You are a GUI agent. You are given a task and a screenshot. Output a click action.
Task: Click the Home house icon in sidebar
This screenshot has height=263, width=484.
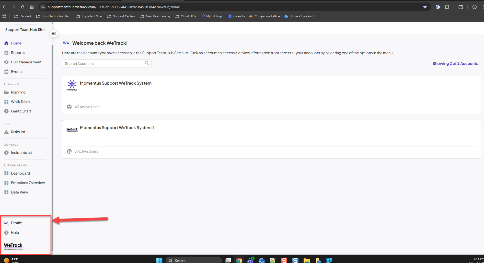pyautogui.click(x=6, y=43)
